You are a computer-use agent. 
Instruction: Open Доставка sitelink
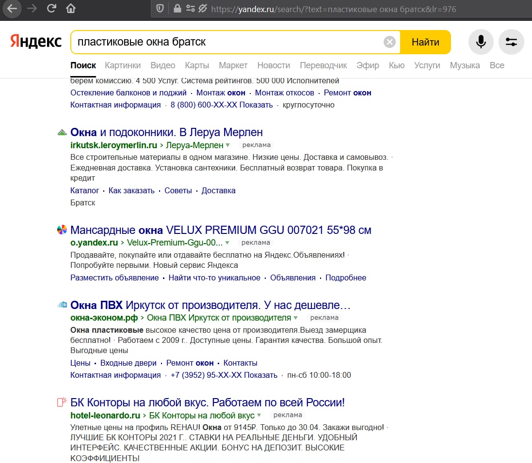point(218,190)
